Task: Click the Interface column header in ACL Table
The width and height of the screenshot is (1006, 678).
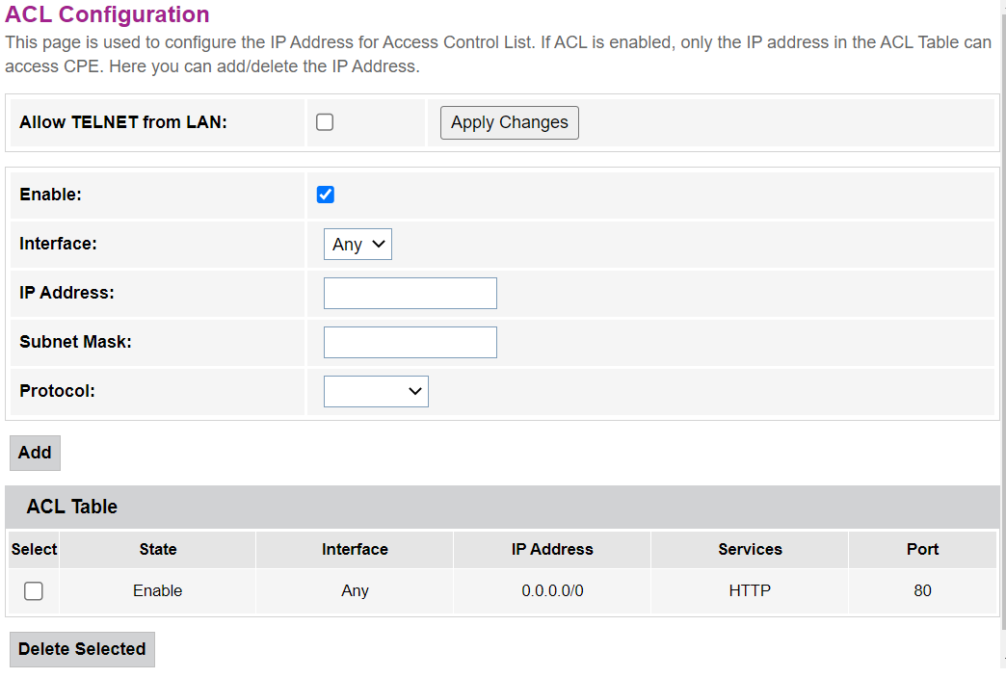Action: pyautogui.click(x=355, y=549)
